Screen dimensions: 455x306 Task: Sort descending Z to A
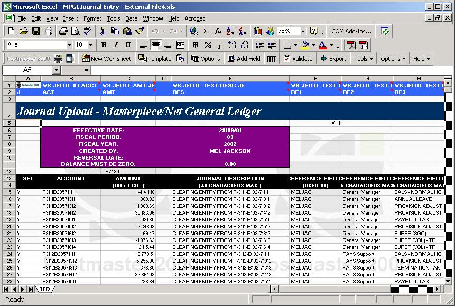tap(243, 31)
